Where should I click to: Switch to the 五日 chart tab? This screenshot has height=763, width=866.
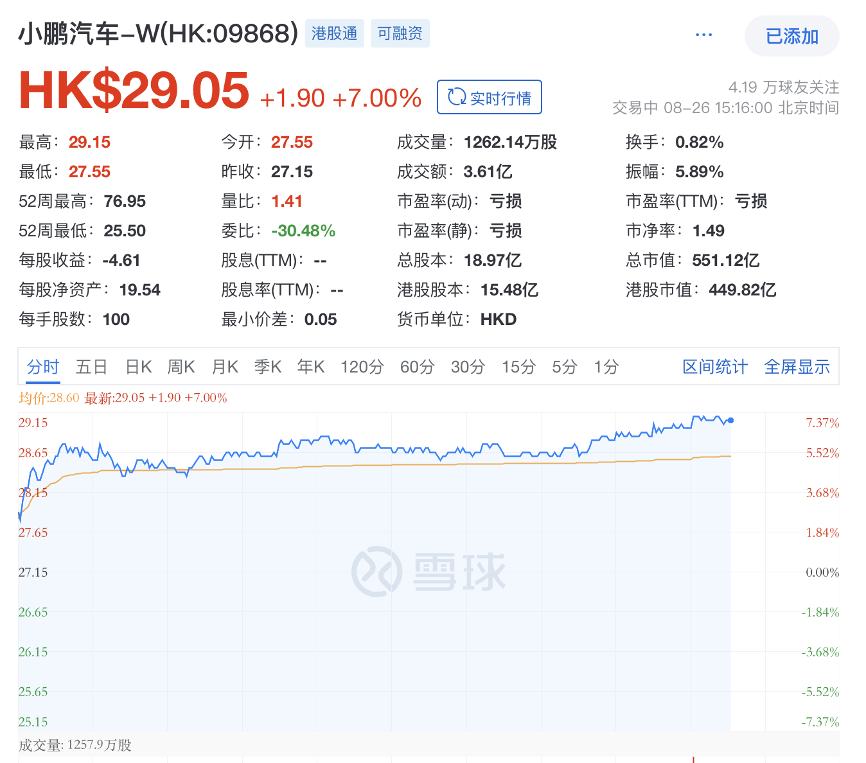[x=91, y=367]
